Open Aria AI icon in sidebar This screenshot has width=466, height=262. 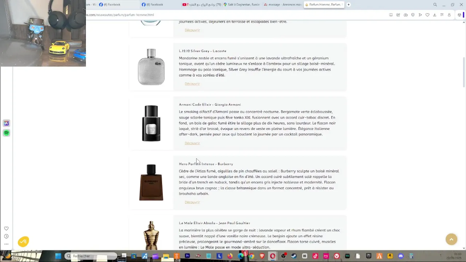point(6,123)
